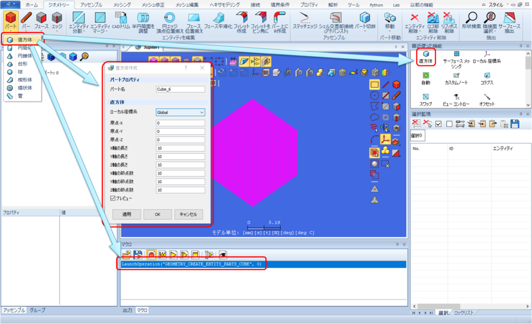Click the X軸の長さ input field

pos(180,148)
